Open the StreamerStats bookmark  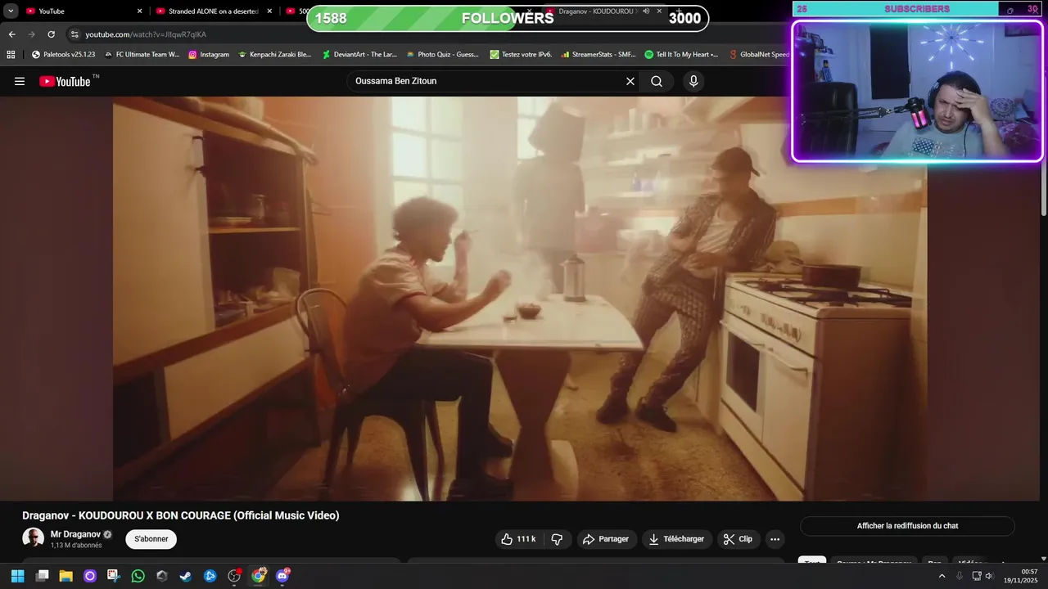coord(599,55)
